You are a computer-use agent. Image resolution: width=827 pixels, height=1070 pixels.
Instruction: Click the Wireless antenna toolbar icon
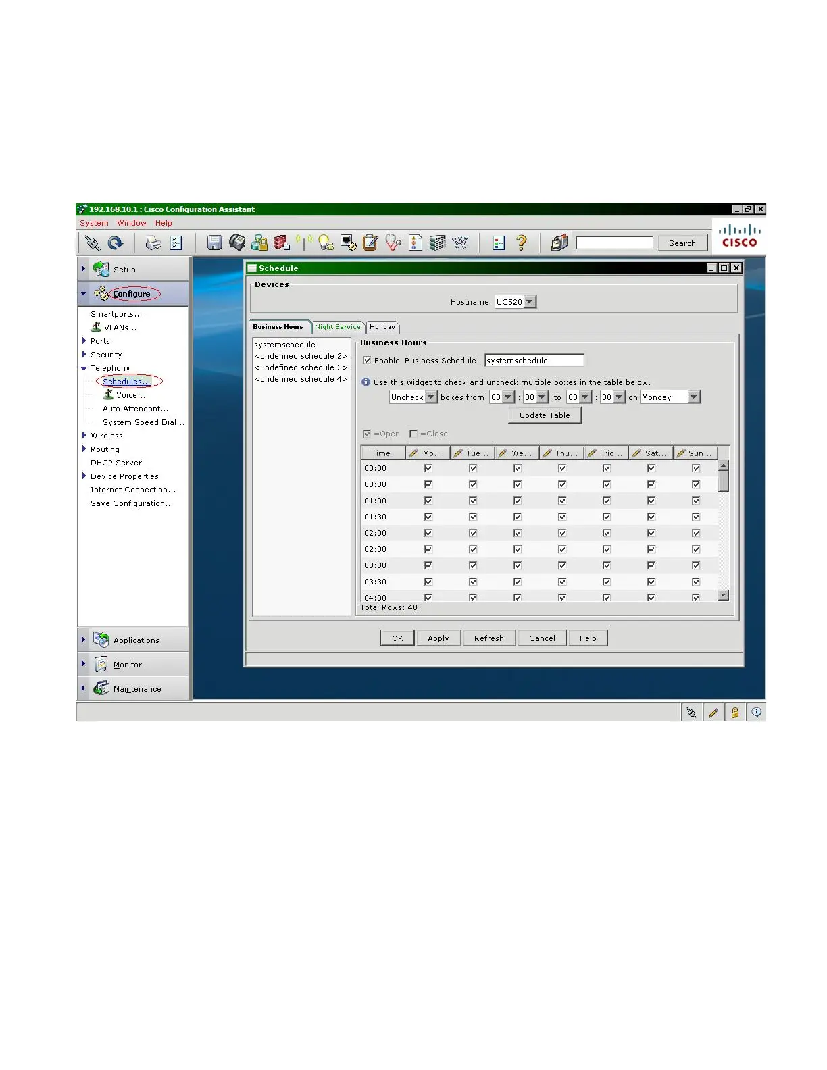[x=304, y=243]
